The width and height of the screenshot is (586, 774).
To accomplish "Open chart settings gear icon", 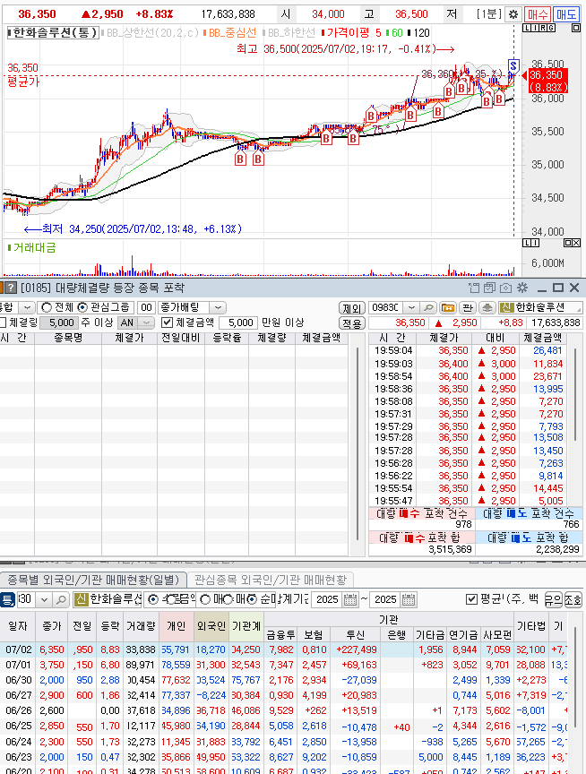I will [513, 14].
